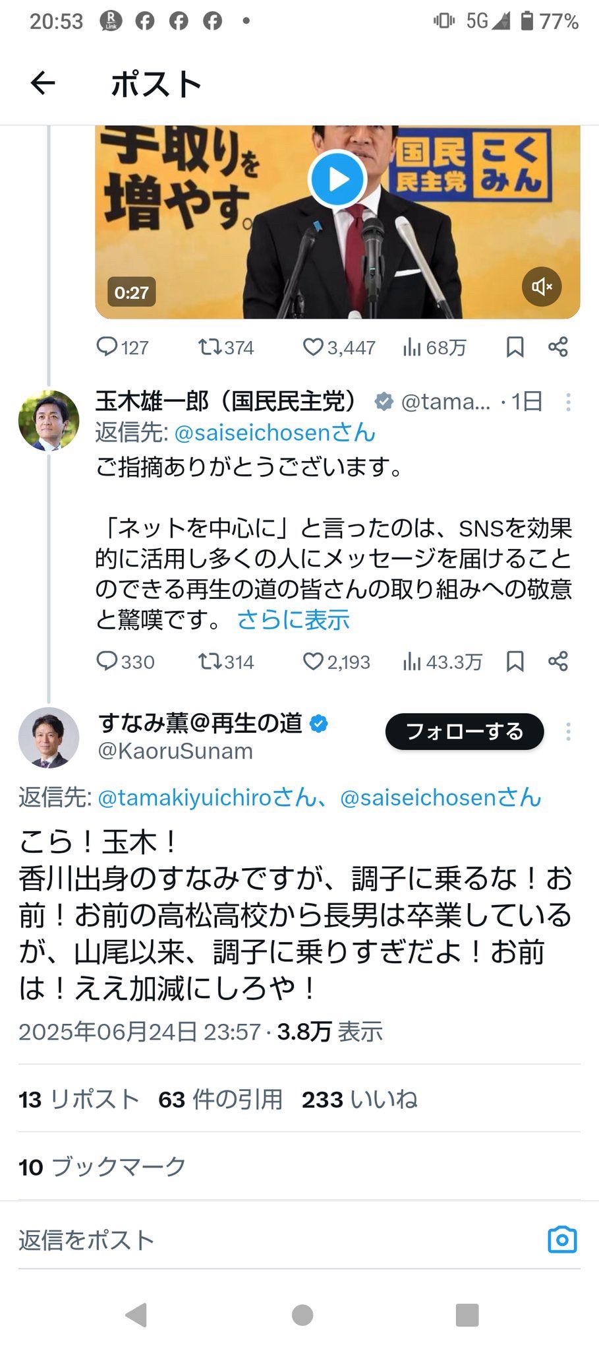Like 玉木雄一郎's reply with 2,193 likes
This screenshot has height=1351, width=599.
tap(336, 662)
